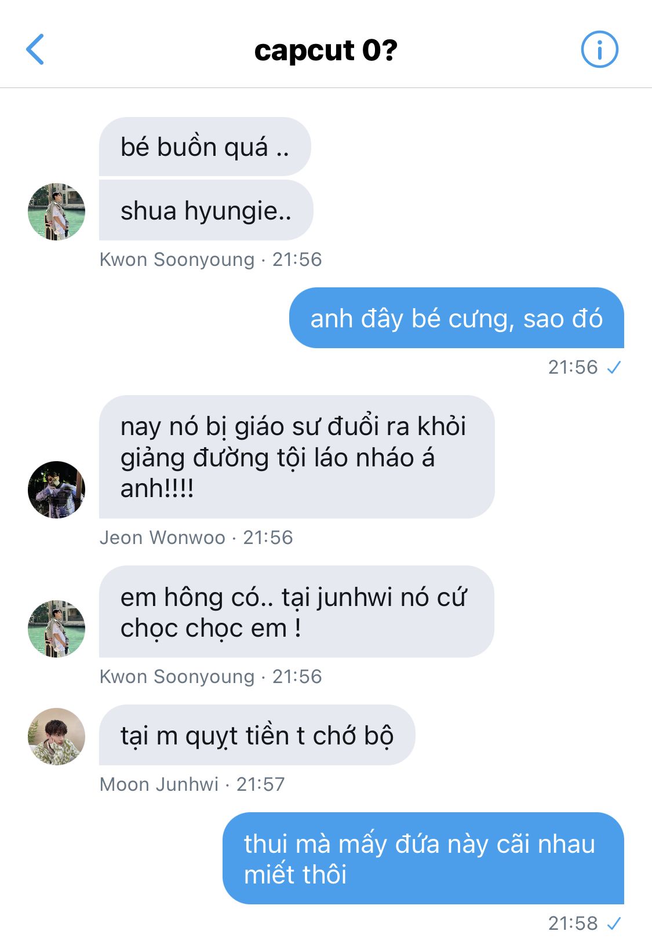Tap the capcut 0? group title
The image size is (652, 942).
(326, 50)
